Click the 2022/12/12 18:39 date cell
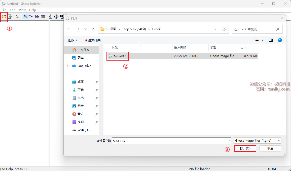291x171 pixels. (x=187, y=56)
